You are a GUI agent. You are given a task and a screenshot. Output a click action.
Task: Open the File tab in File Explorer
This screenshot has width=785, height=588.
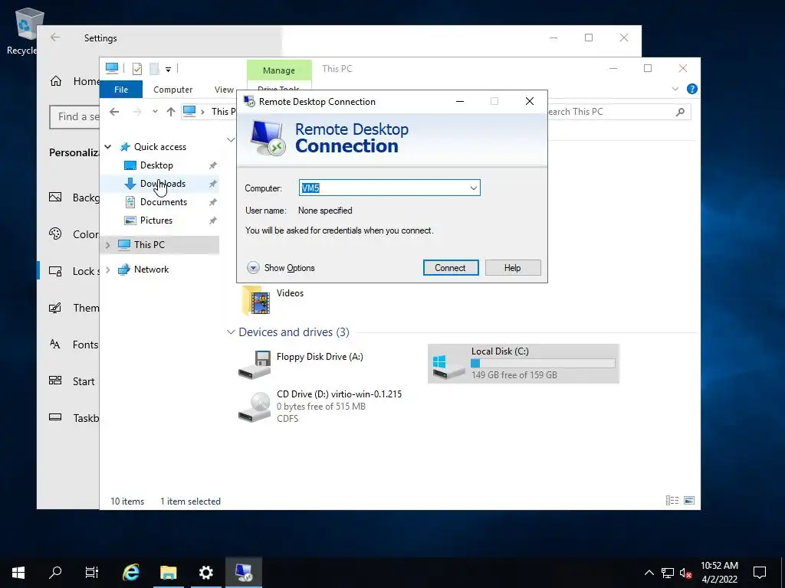pos(121,90)
